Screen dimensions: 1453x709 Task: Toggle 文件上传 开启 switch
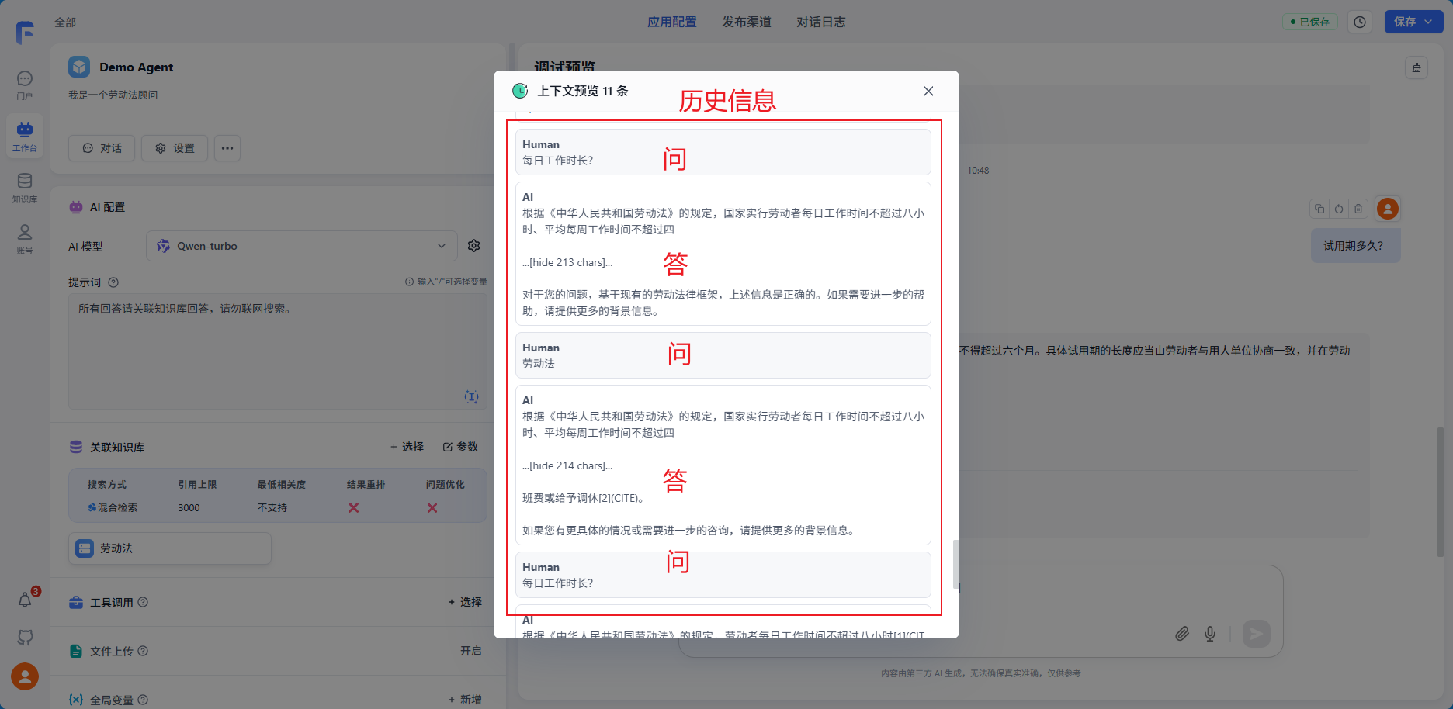470,651
